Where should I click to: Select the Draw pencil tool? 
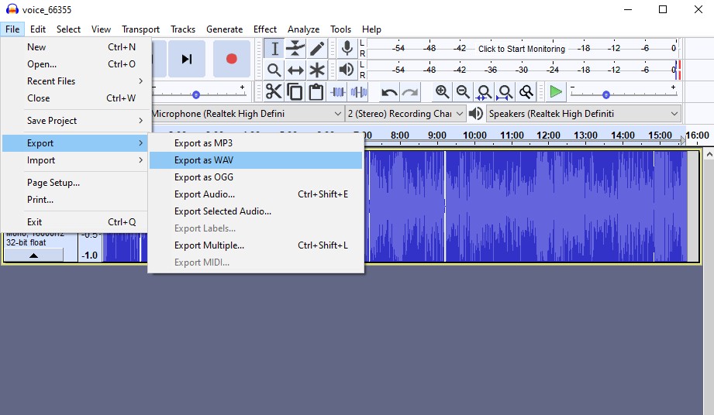[x=317, y=49]
